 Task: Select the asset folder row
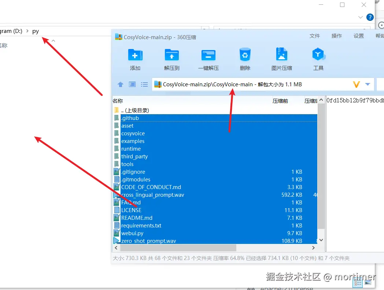(215, 126)
